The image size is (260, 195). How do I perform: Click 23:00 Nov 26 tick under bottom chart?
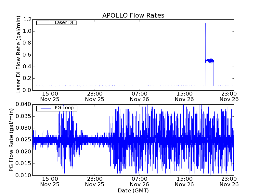(229, 181)
